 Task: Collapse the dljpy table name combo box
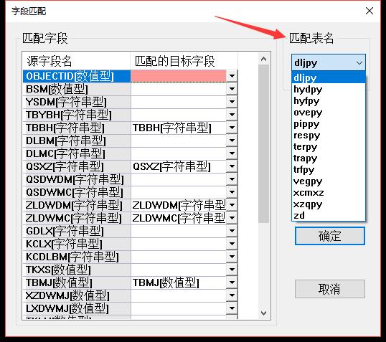coord(359,63)
